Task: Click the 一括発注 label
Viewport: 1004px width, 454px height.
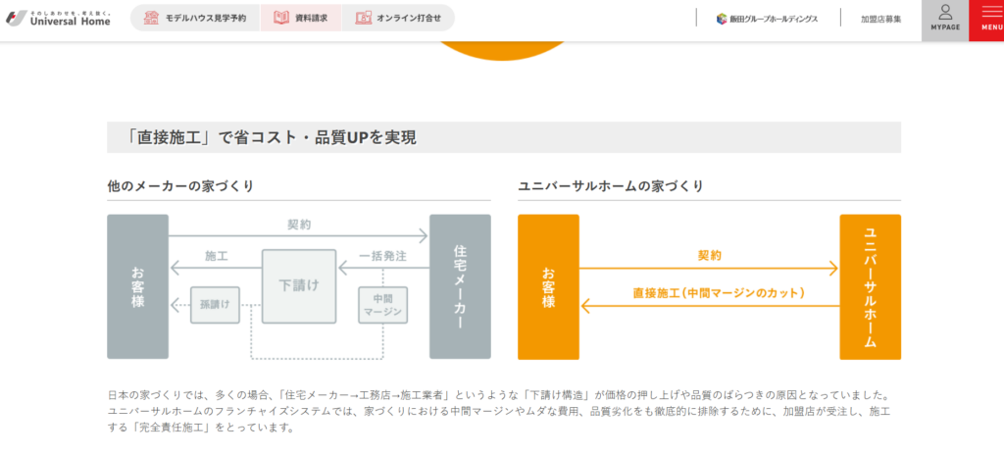Action: [383, 256]
